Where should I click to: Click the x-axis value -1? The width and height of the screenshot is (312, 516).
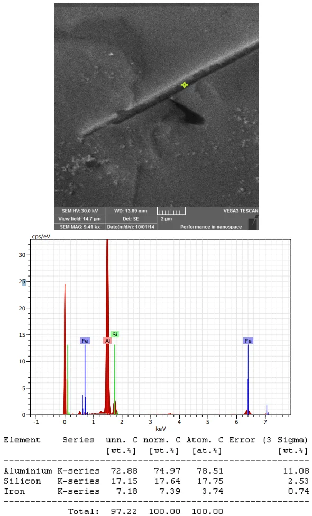click(36, 422)
